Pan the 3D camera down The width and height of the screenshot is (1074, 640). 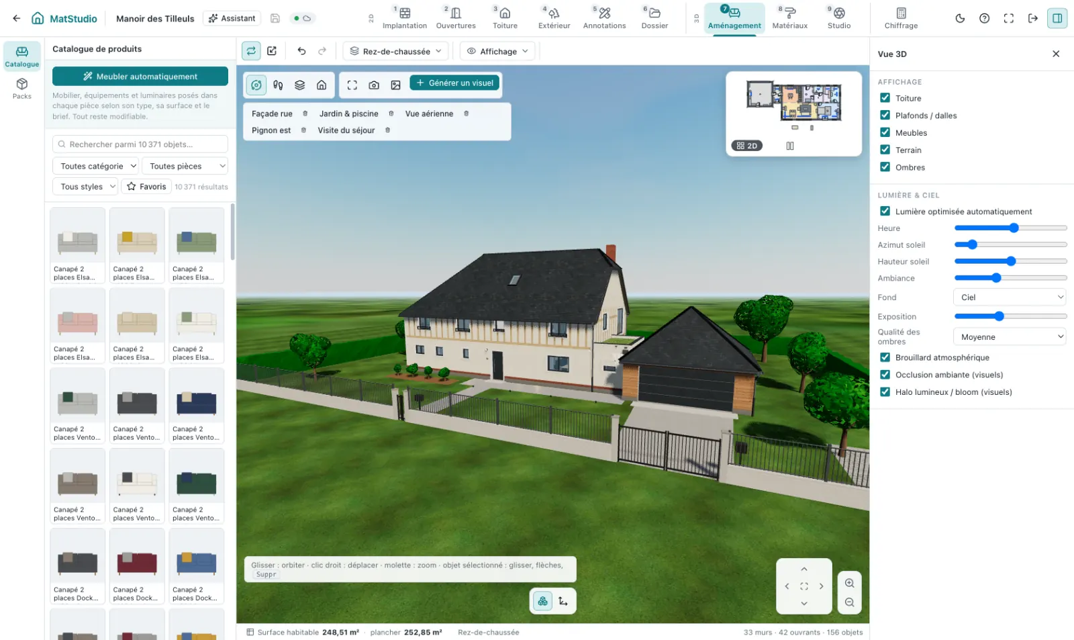click(804, 603)
